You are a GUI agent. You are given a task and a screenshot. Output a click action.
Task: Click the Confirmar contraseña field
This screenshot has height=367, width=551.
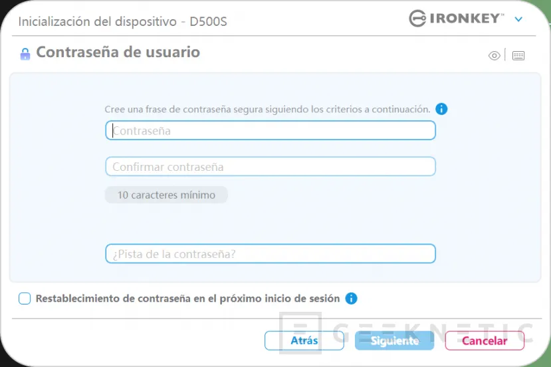(x=271, y=166)
